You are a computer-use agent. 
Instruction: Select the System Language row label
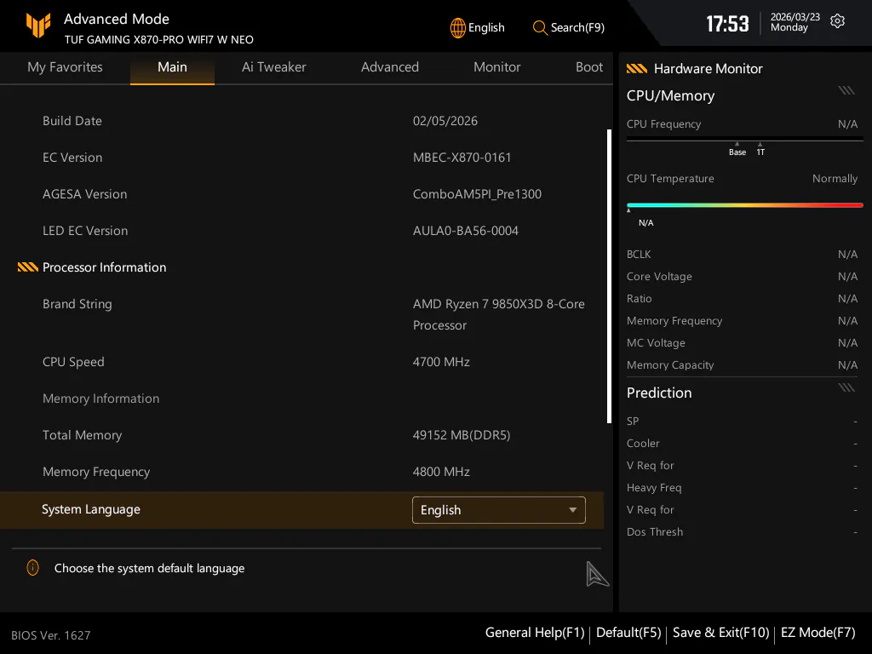tap(90, 510)
